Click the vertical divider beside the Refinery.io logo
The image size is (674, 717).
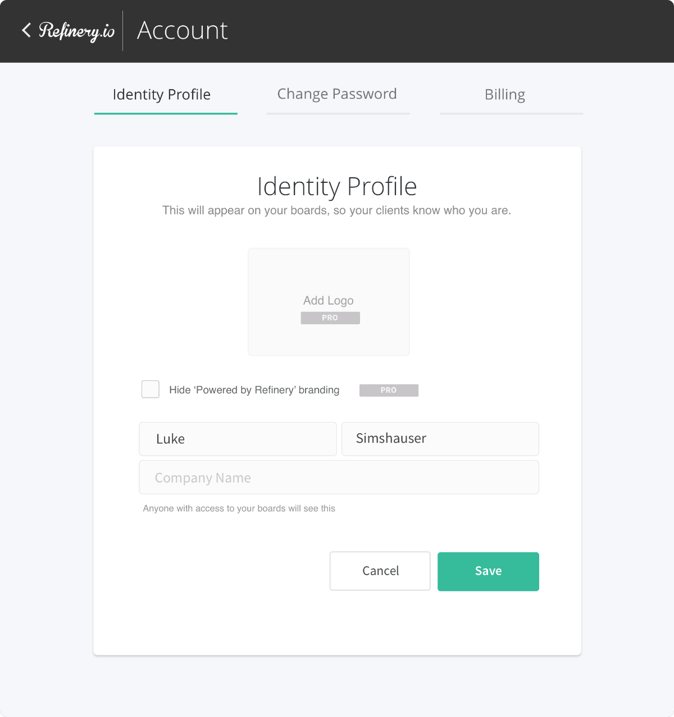123,31
